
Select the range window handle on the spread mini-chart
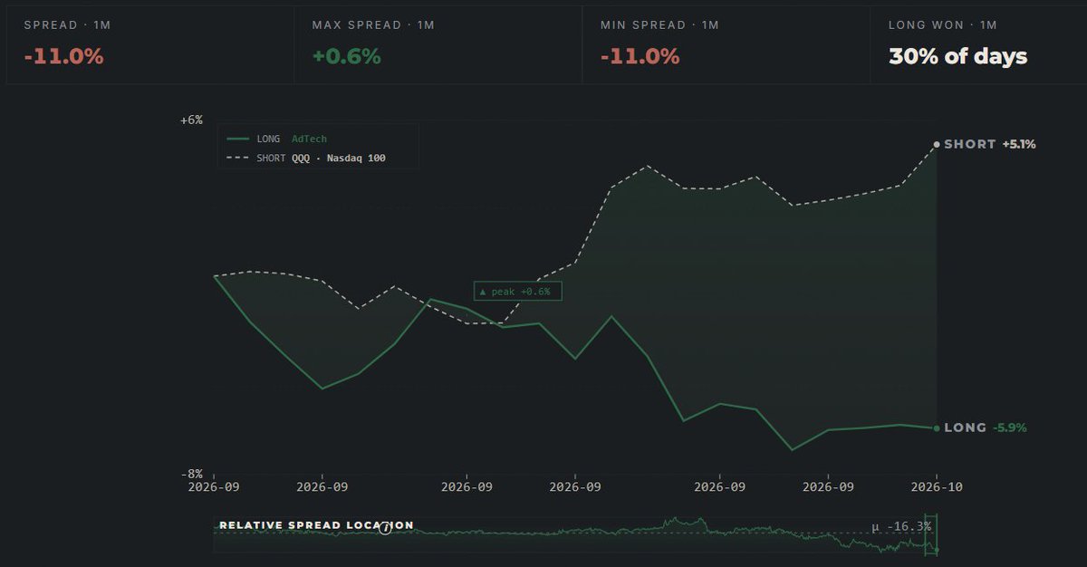pyautogui.click(x=932, y=533)
